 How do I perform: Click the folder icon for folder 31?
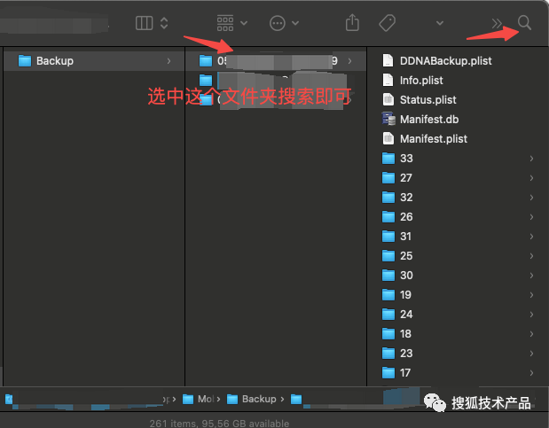[388, 237]
